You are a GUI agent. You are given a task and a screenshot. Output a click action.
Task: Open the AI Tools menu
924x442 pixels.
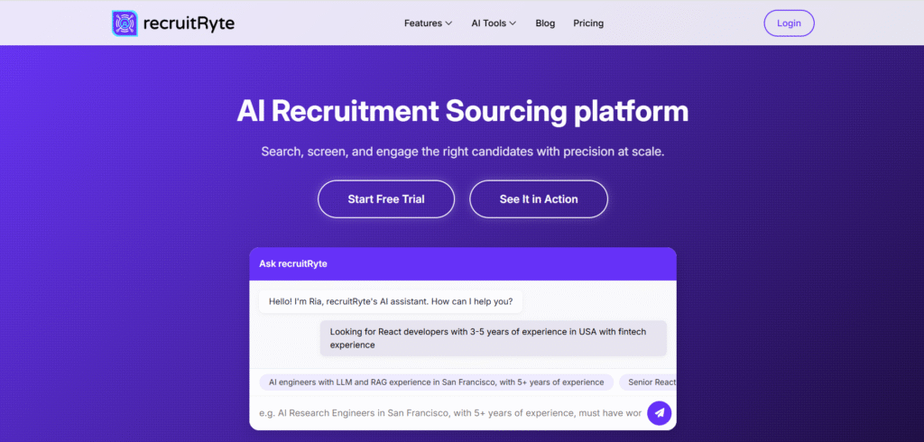tap(488, 23)
